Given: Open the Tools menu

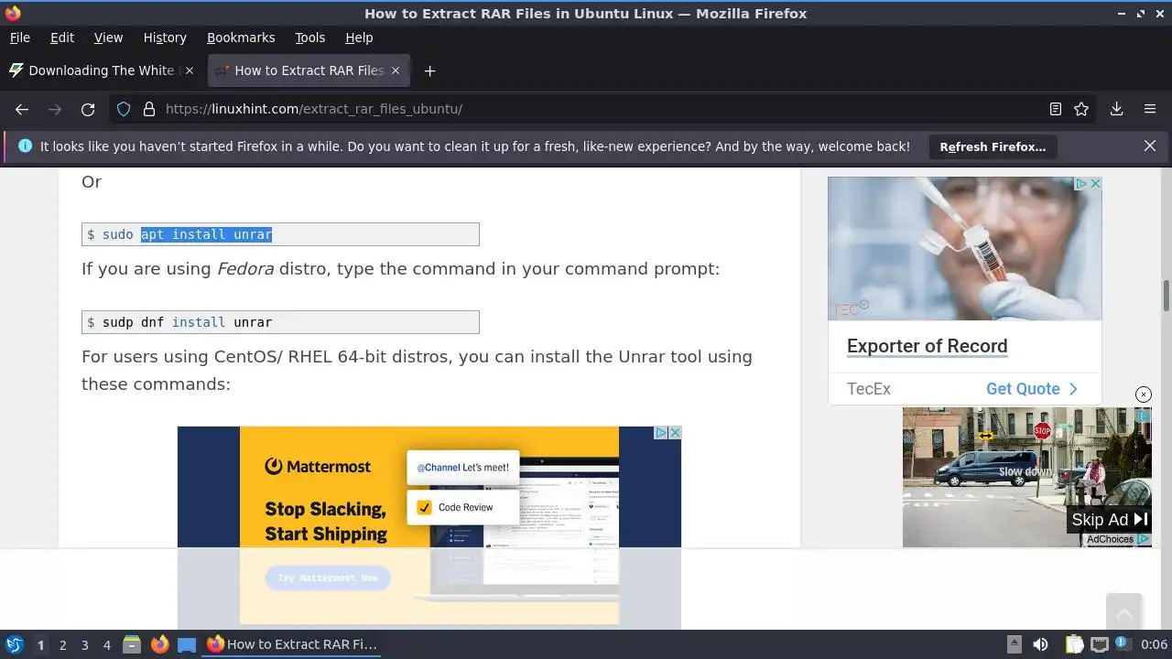Looking at the screenshot, I should pos(310,38).
